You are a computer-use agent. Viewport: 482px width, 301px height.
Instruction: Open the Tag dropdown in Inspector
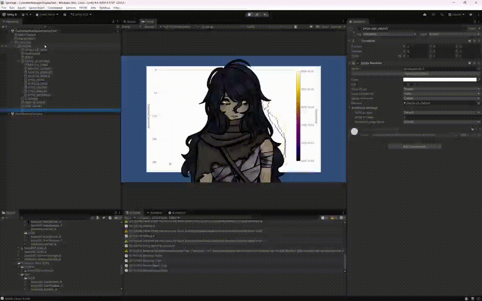coord(390,34)
